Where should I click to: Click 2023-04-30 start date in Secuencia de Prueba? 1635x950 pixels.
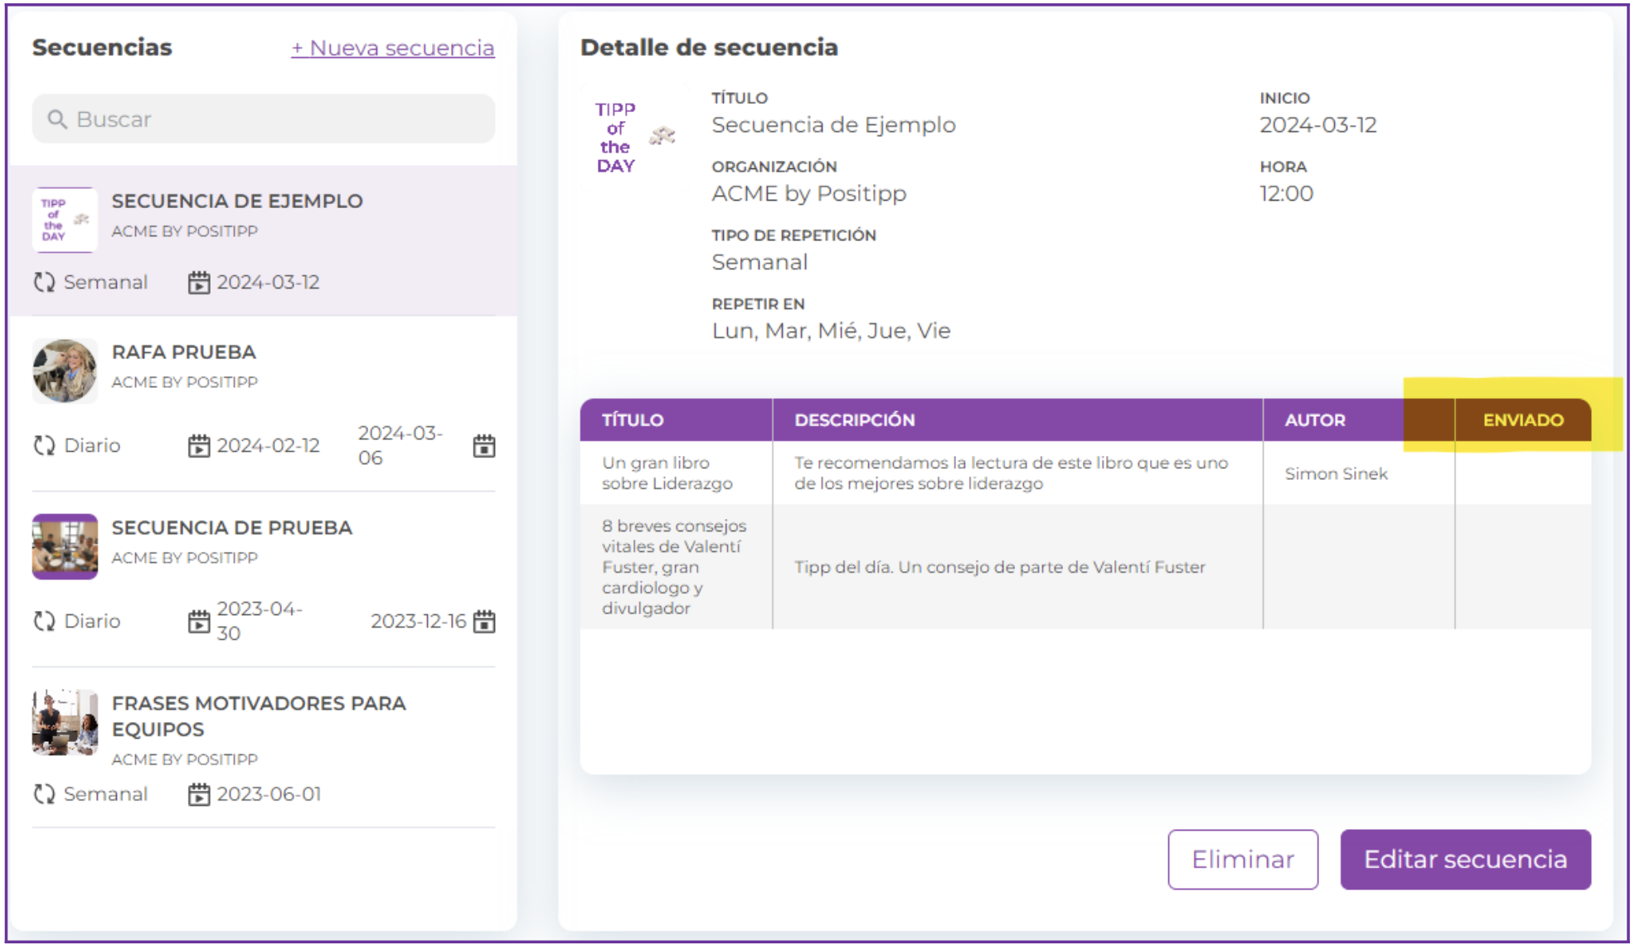(260, 621)
